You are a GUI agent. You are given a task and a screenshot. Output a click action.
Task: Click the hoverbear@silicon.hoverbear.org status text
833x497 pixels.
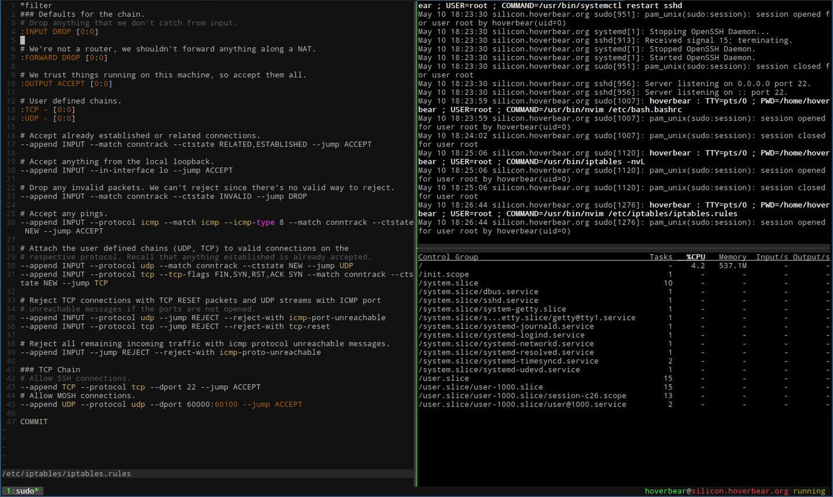716,491
